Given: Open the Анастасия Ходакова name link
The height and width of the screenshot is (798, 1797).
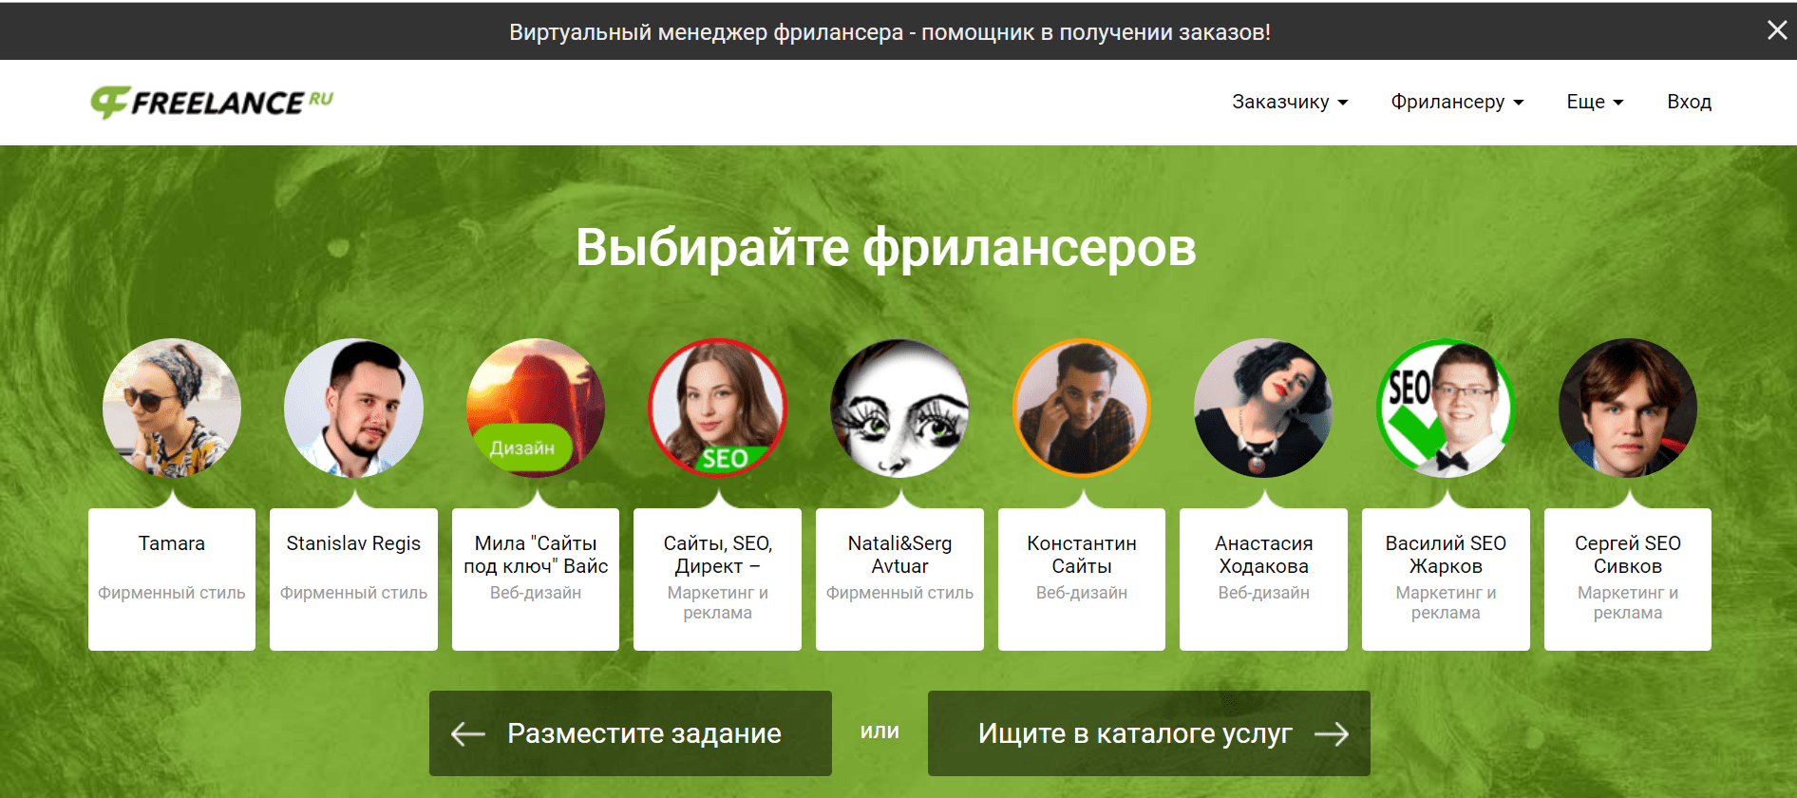Looking at the screenshot, I should pyautogui.click(x=1263, y=555).
